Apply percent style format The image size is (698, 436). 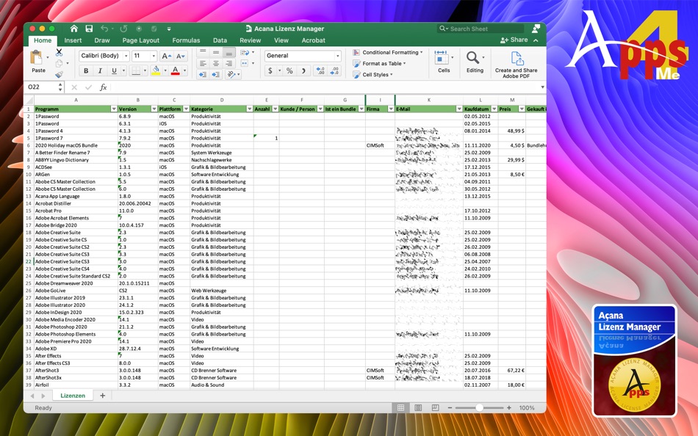(289, 70)
